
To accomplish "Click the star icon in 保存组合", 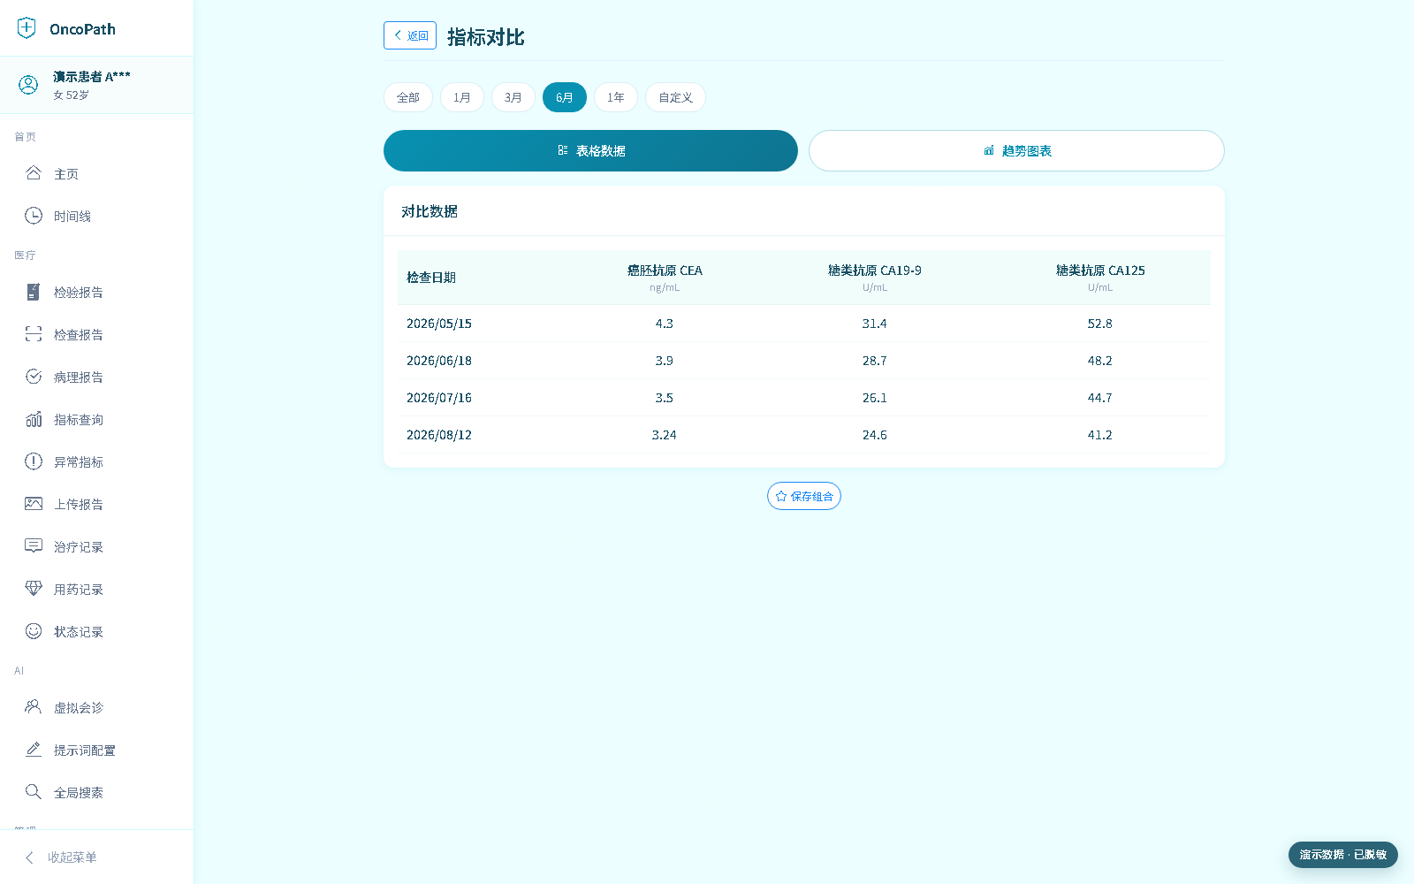I will [x=781, y=496].
